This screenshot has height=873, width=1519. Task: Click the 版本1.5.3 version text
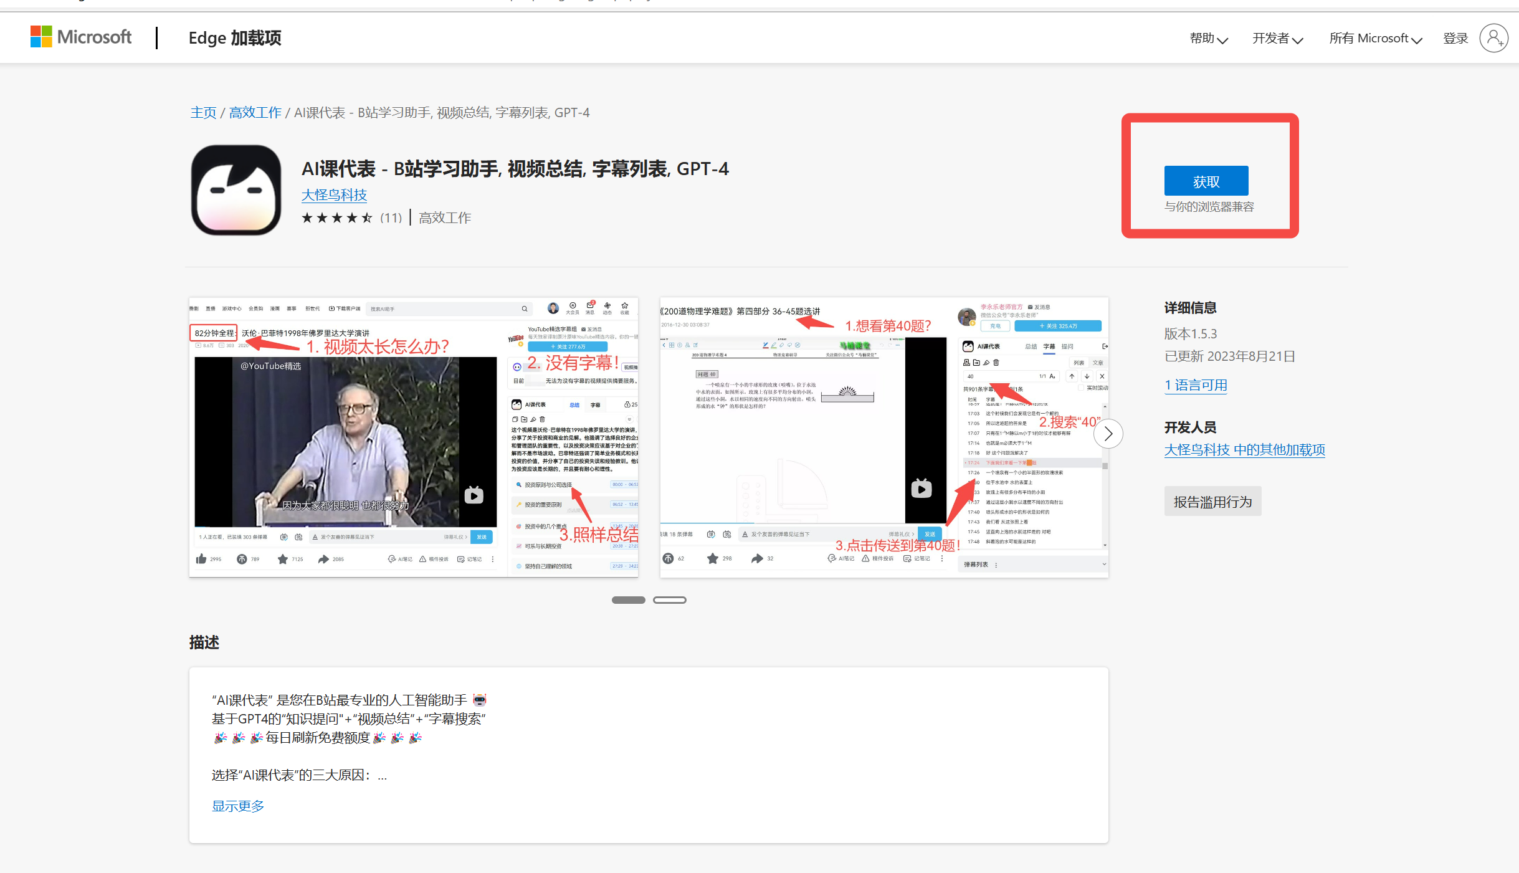click(1191, 334)
